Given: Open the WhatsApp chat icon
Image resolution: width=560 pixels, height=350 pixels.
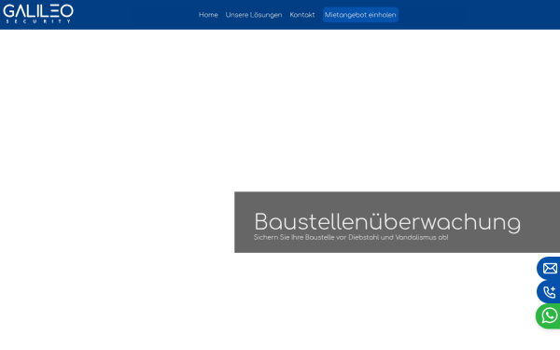Looking at the screenshot, I should pos(549,316).
